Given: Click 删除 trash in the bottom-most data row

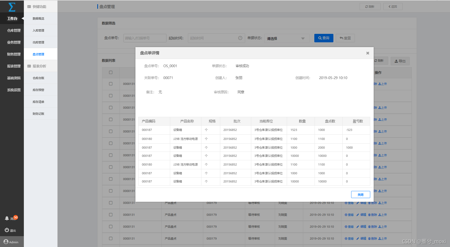Looking at the screenshot, I should click(x=372, y=239).
